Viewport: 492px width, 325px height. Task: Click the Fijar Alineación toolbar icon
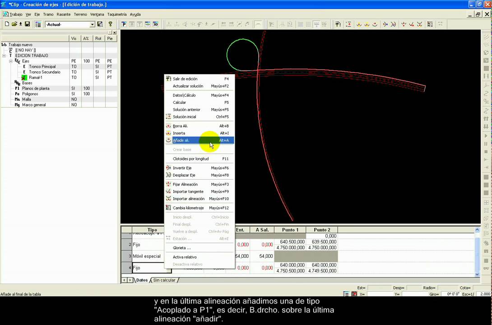tap(404, 24)
